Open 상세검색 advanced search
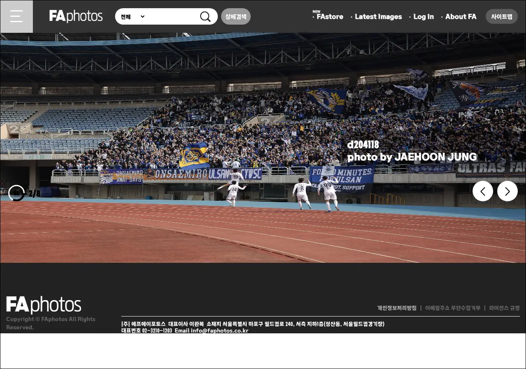This screenshot has width=526, height=369. tap(235, 17)
